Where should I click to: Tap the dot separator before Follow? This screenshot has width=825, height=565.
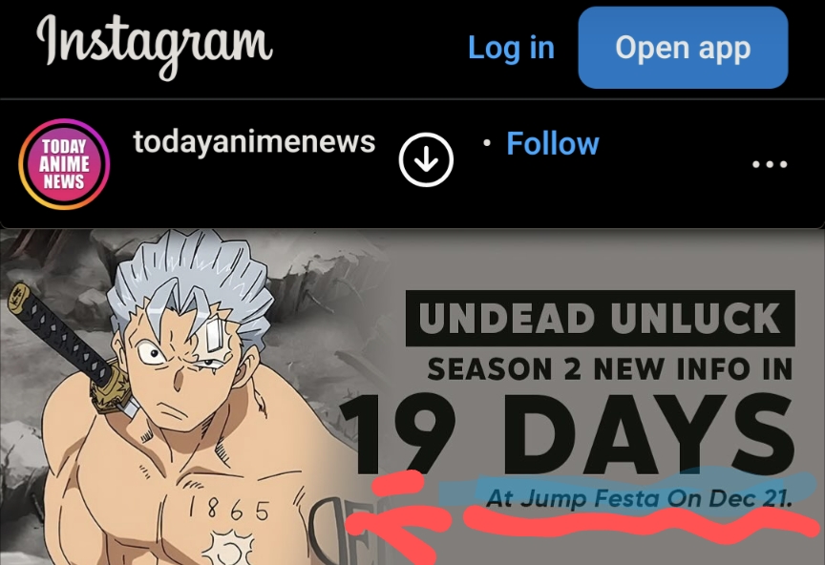pyautogui.click(x=487, y=143)
